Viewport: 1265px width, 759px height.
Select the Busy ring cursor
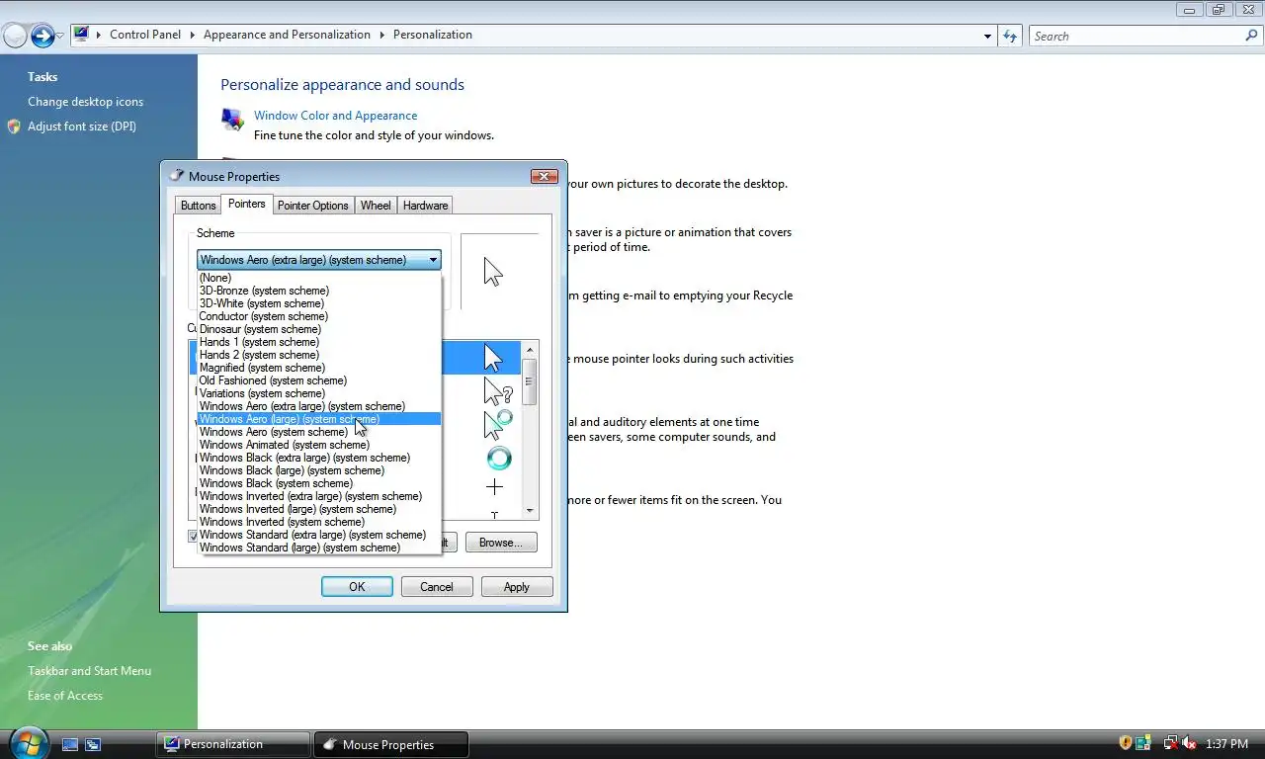point(499,458)
